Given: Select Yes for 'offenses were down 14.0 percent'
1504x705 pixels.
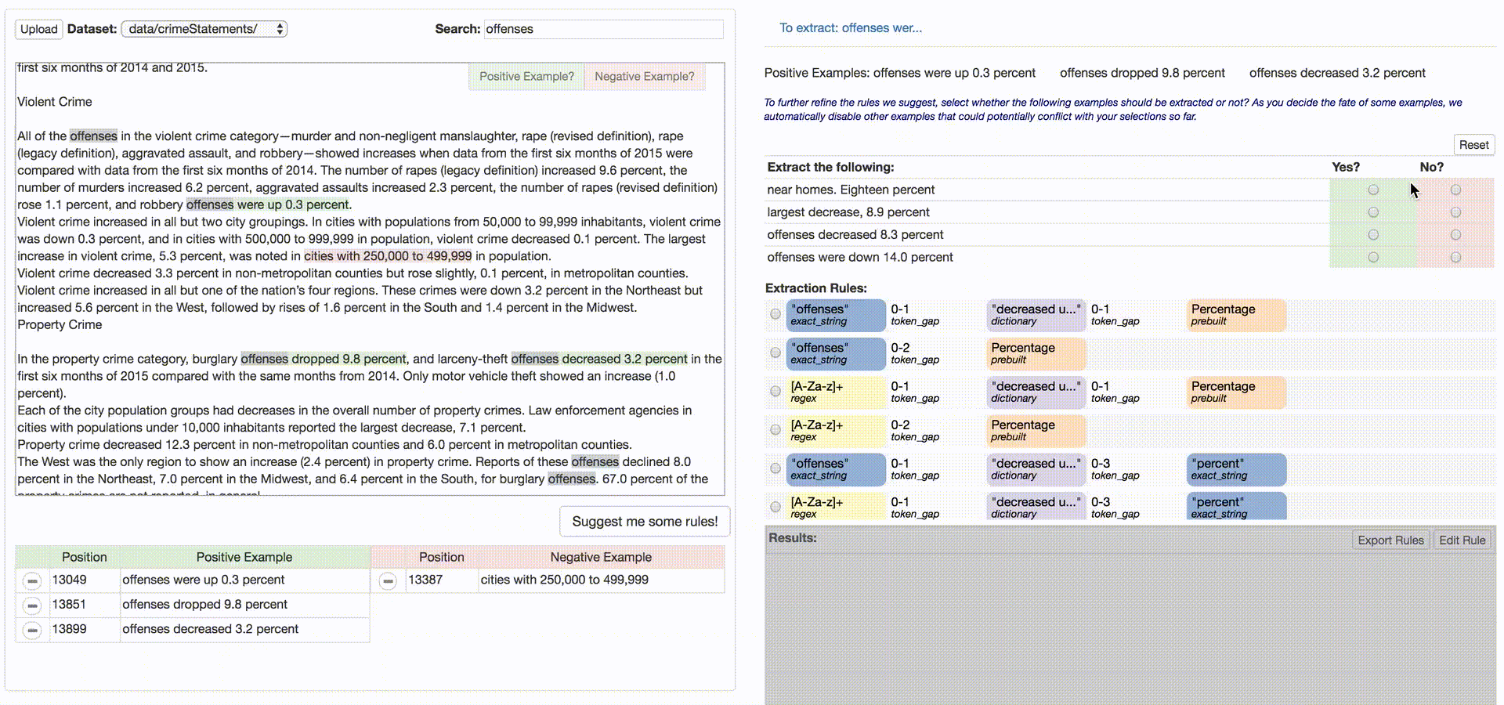Looking at the screenshot, I should (x=1373, y=257).
